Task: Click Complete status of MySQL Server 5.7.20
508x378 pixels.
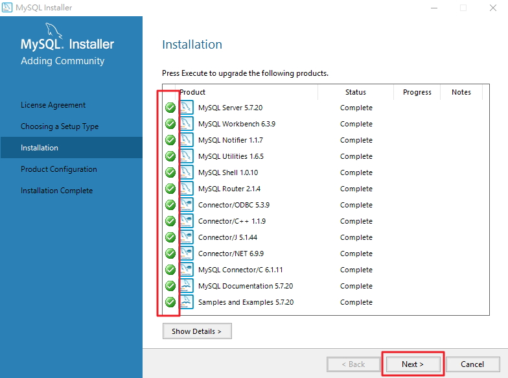Action: (x=356, y=108)
